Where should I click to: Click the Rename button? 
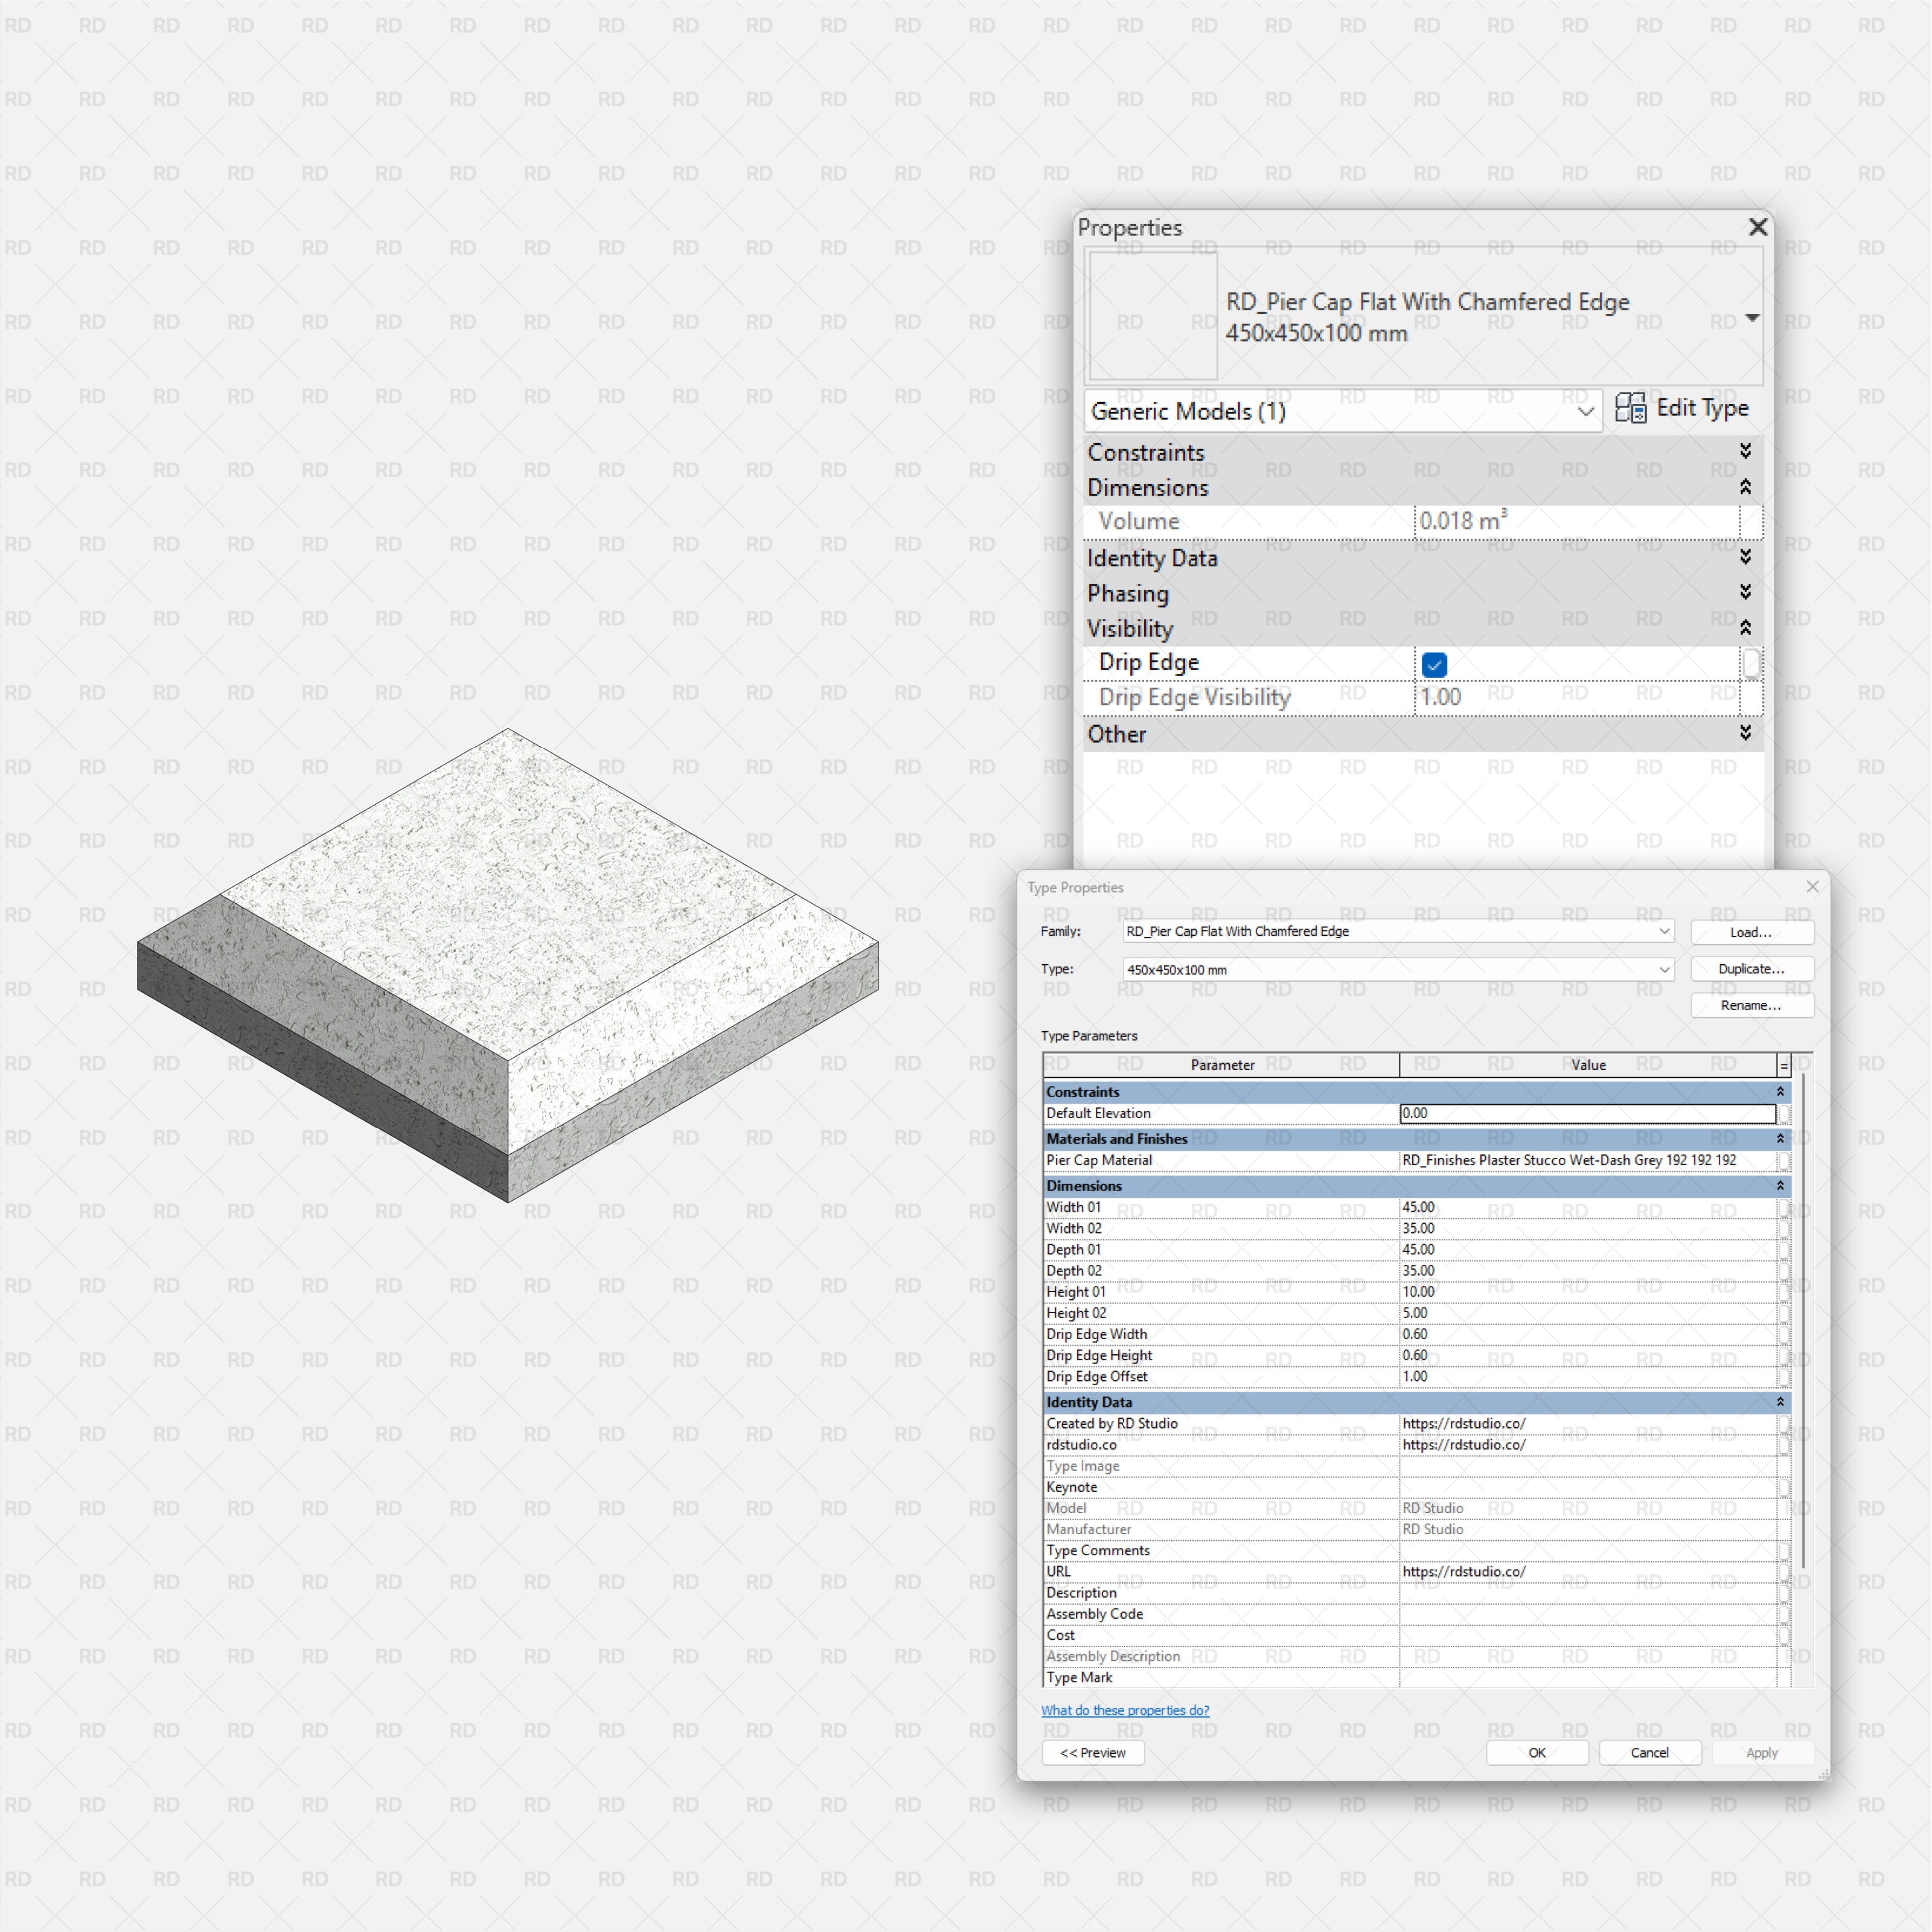pyautogui.click(x=1751, y=1005)
